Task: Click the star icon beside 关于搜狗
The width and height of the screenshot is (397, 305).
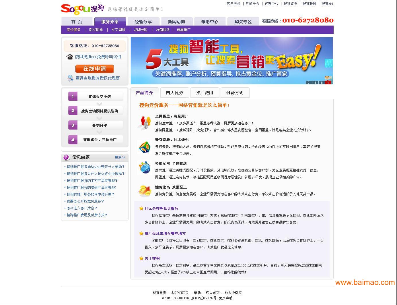Action: pos(141,258)
